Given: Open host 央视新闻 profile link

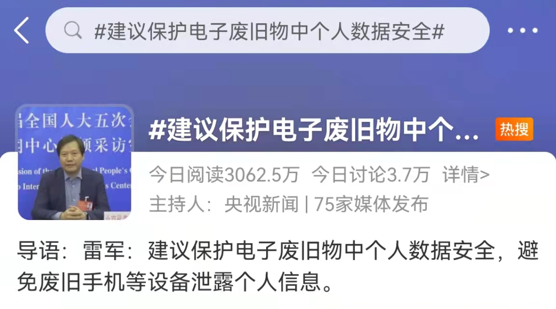Looking at the screenshot, I should click(x=262, y=204).
